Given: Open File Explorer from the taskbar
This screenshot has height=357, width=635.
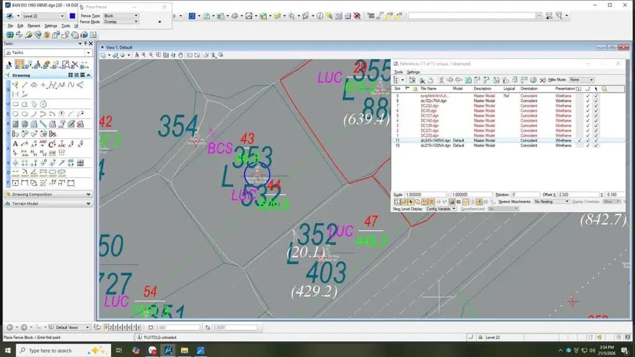Looking at the screenshot, I should coord(184,351).
